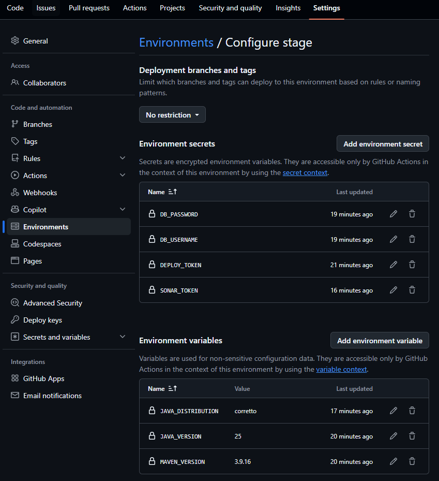
Task: Delete the MAVEN_VERSION variable trash icon
Action: tap(412, 461)
